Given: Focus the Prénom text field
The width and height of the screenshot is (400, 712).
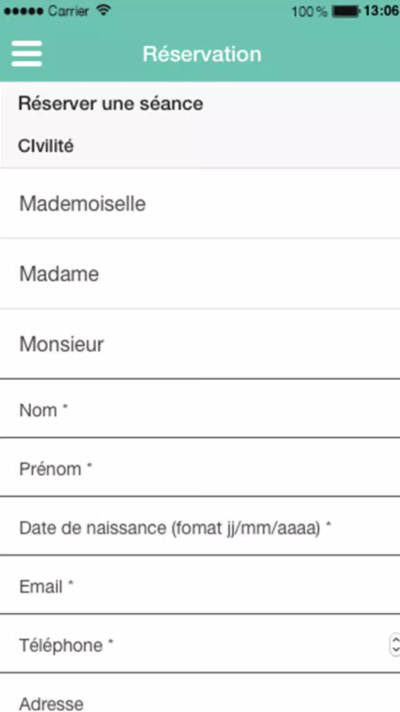Looking at the screenshot, I should coord(200,468).
